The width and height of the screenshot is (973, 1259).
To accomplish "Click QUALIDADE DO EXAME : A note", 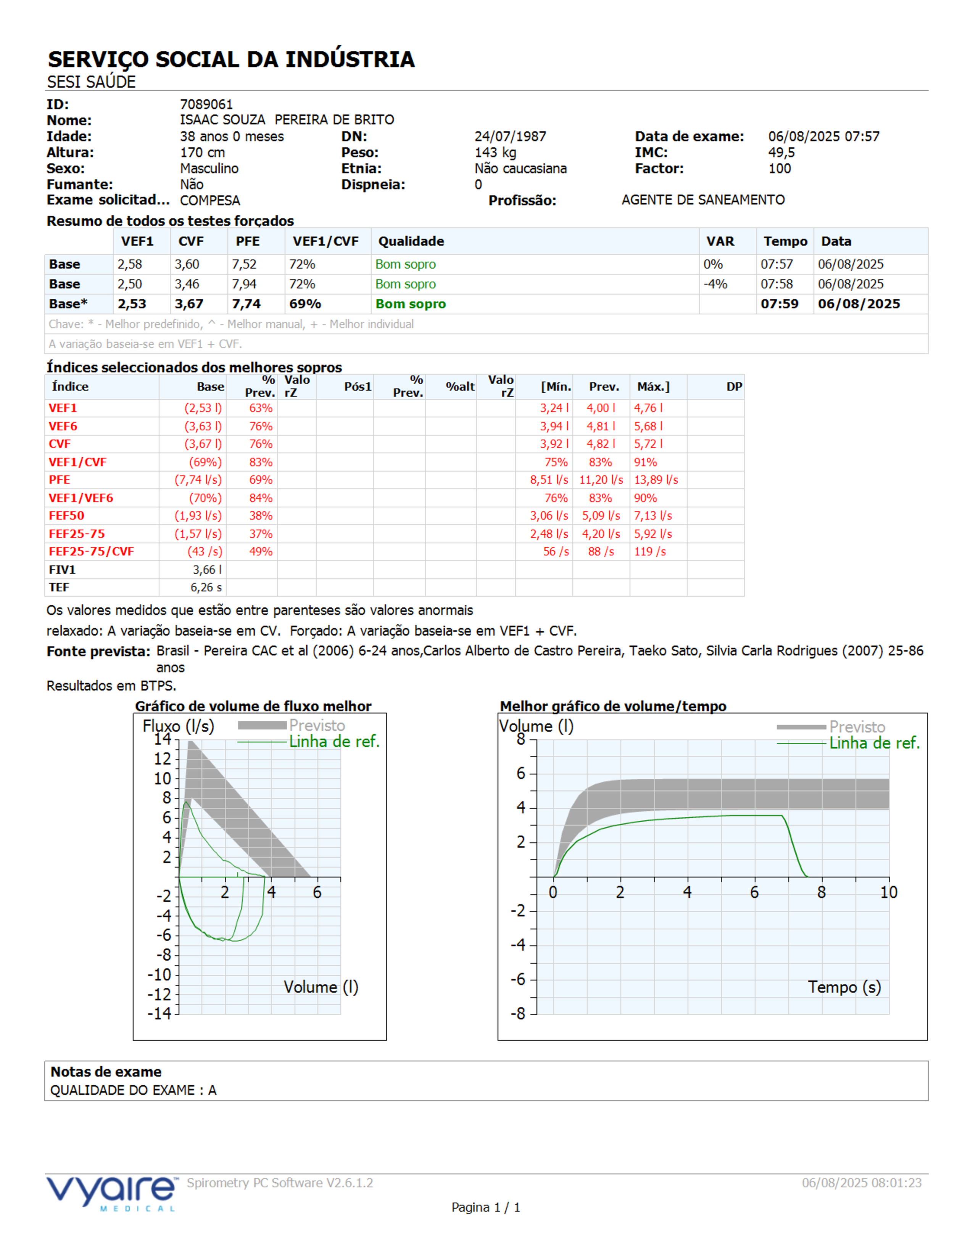I will [x=133, y=1091].
